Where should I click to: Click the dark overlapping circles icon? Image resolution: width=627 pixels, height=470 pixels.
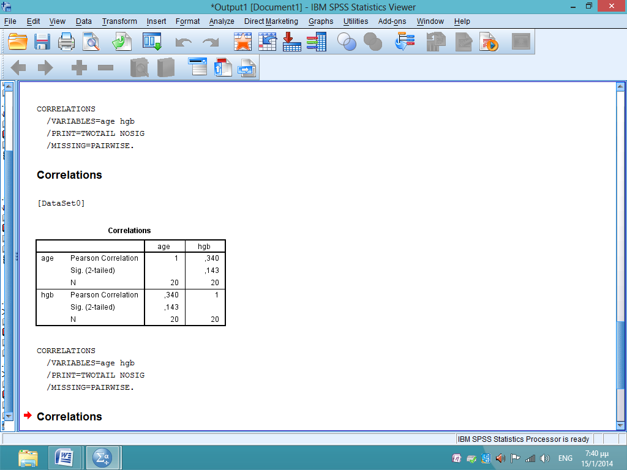373,42
